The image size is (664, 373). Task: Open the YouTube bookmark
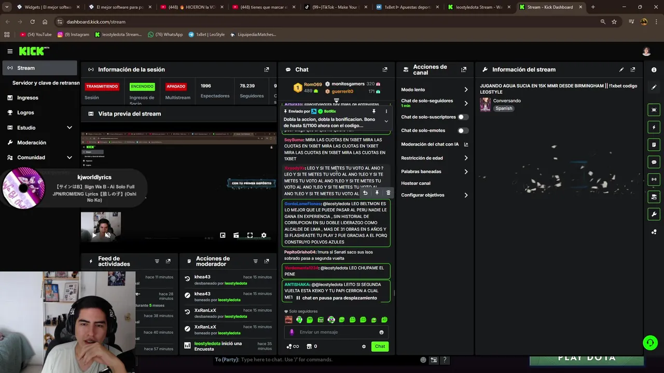pyautogui.click(x=36, y=35)
